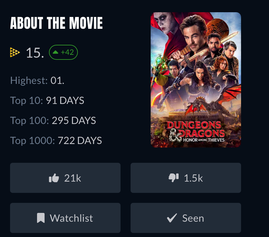Click the +42 rank change badge
Screen dimensions: 269x237
tap(63, 52)
